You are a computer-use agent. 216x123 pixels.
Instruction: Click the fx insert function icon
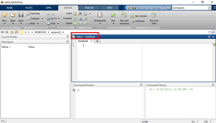[80, 14]
